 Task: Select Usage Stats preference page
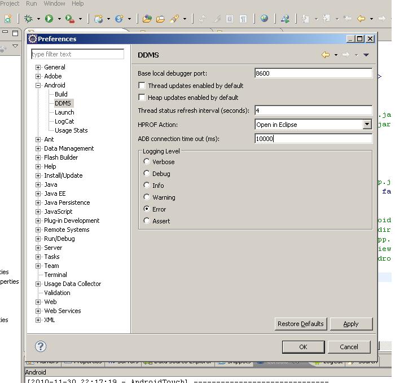pos(71,130)
